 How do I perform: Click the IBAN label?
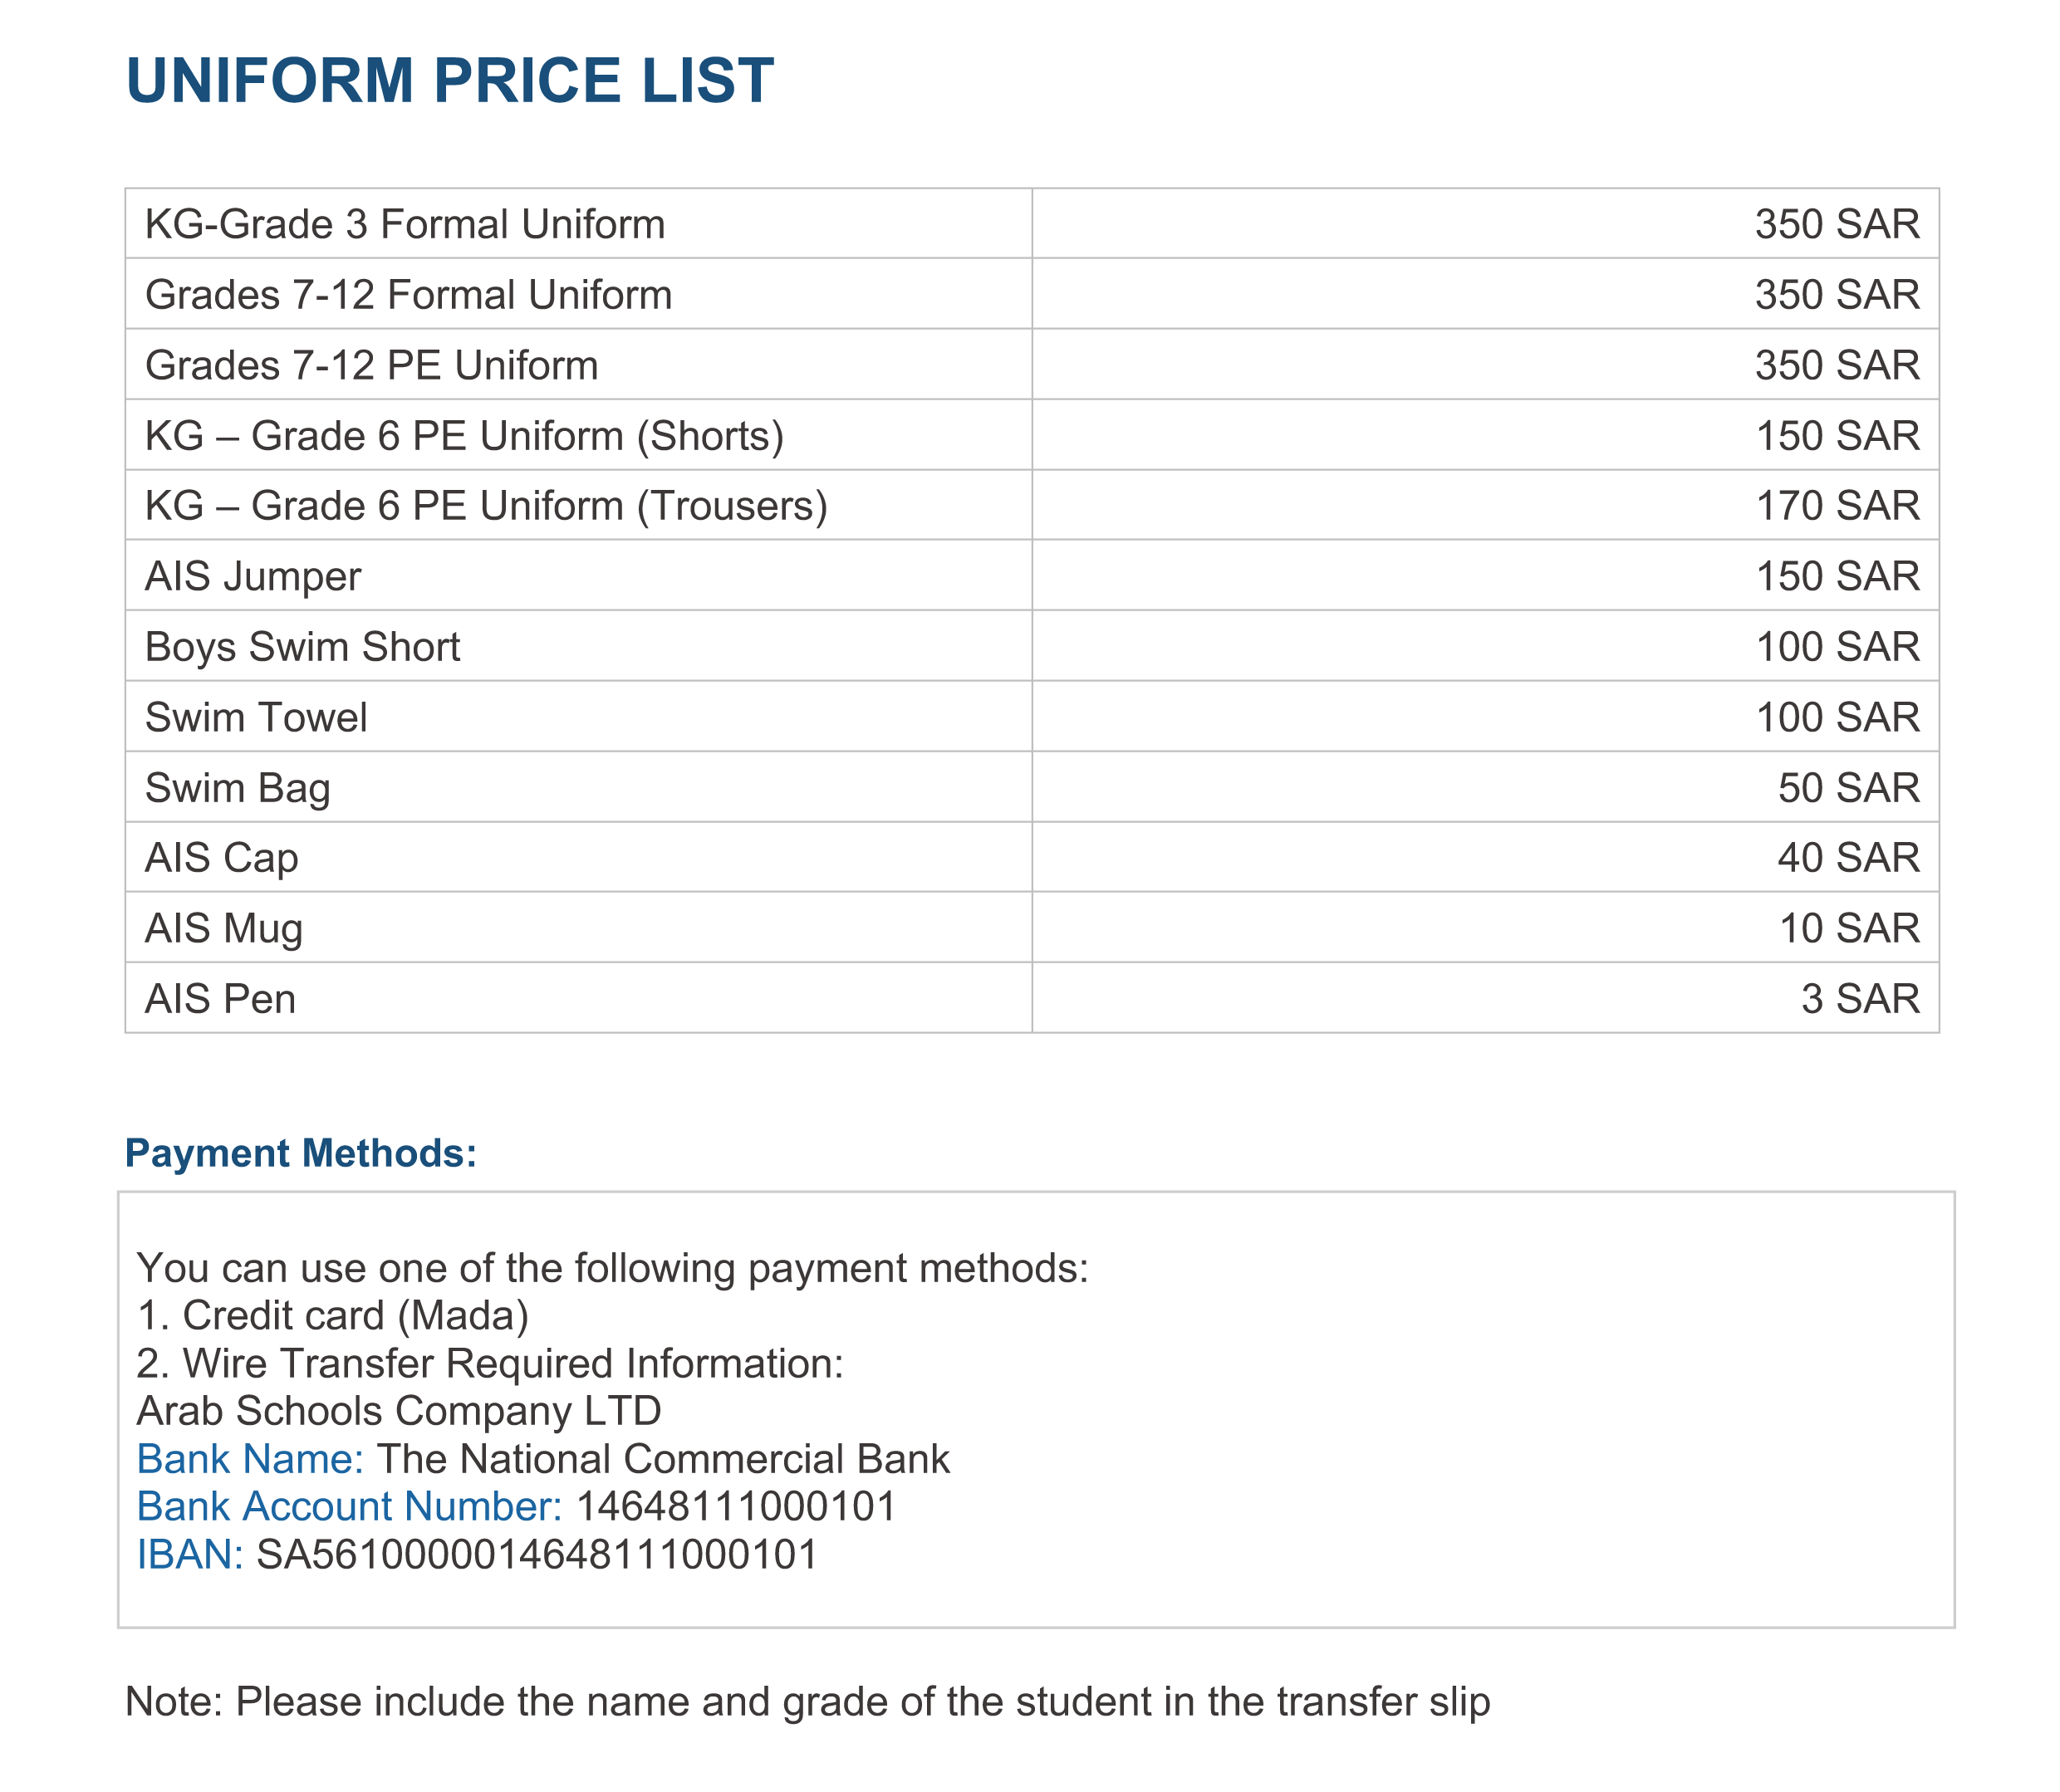click(x=190, y=1554)
